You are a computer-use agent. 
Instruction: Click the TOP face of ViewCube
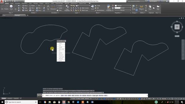pyautogui.click(x=177, y=27)
